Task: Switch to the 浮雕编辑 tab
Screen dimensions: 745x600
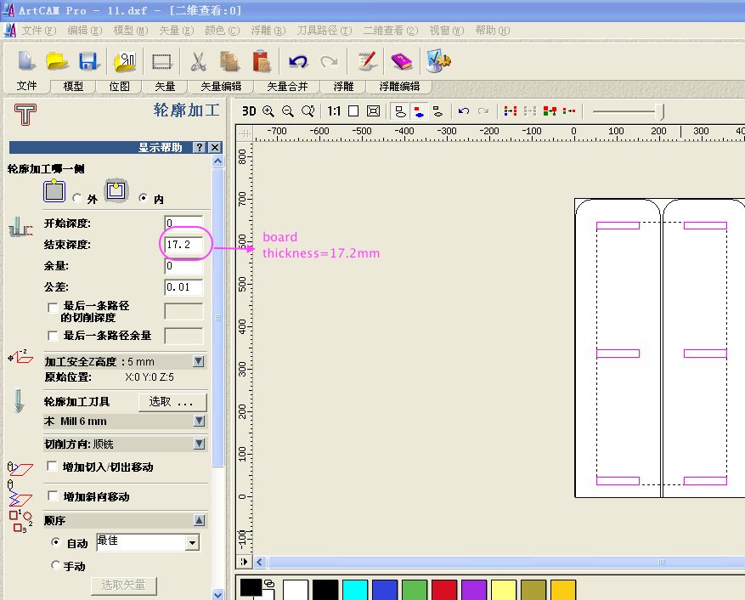Action: 399,87
